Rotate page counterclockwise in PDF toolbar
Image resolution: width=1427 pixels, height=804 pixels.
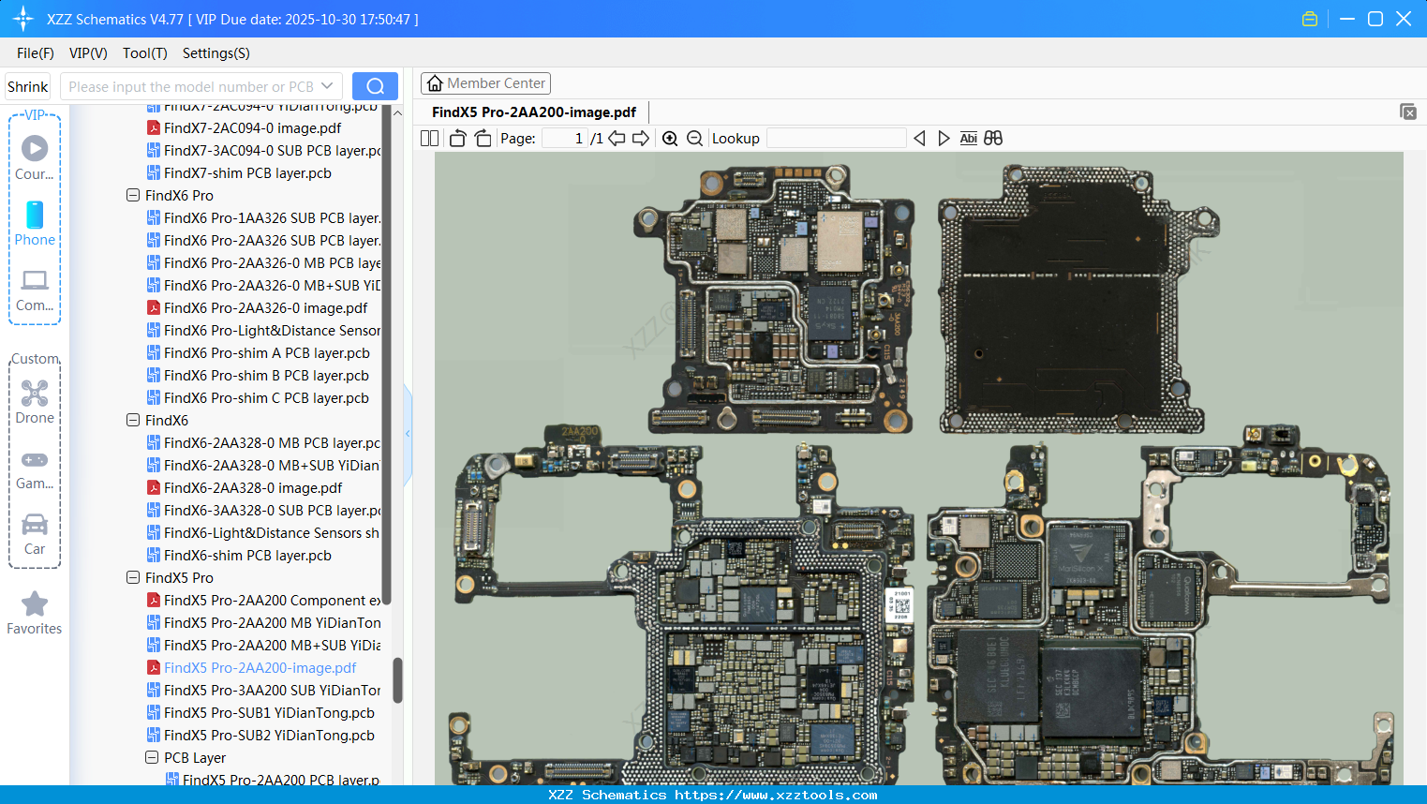(457, 139)
